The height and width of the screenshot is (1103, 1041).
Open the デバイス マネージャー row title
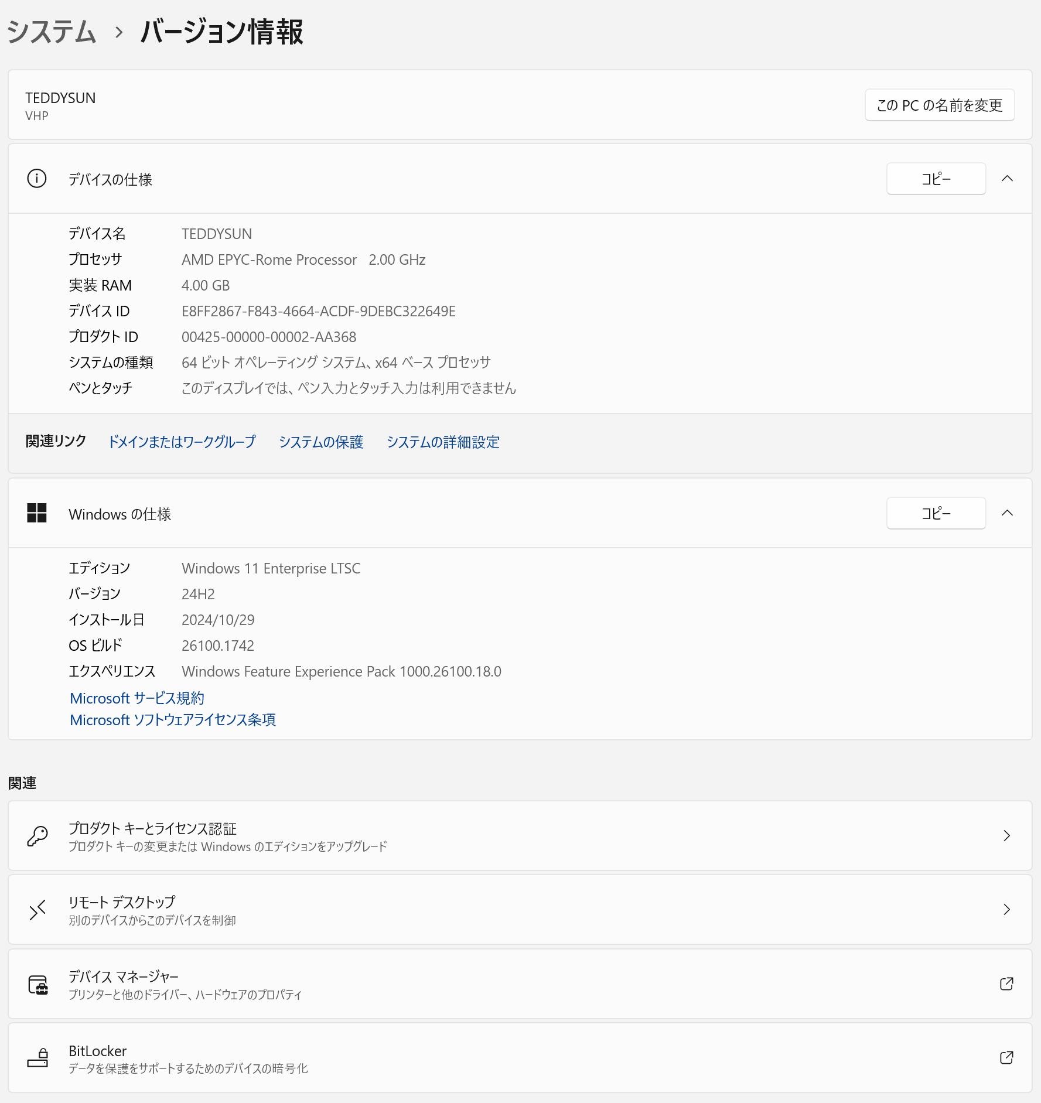tap(124, 976)
